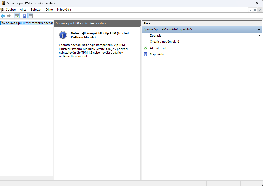Open the Okno menu
The image size is (263, 186).
pos(49,9)
